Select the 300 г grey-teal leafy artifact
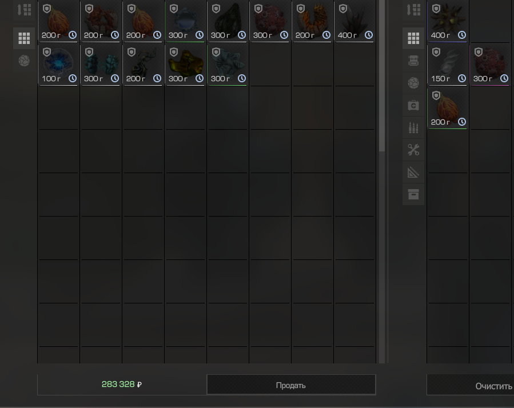This screenshot has width=514, height=408. pyautogui.click(x=228, y=65)
